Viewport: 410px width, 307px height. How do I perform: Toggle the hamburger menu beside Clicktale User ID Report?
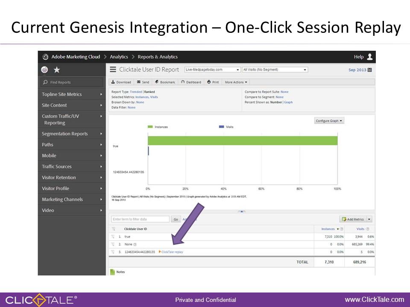[113, 70]
